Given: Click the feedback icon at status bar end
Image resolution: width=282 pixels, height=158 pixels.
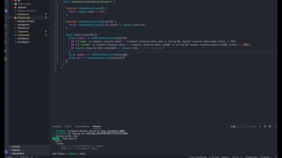Looking at the screenshot, I should [x=276, y=157].
